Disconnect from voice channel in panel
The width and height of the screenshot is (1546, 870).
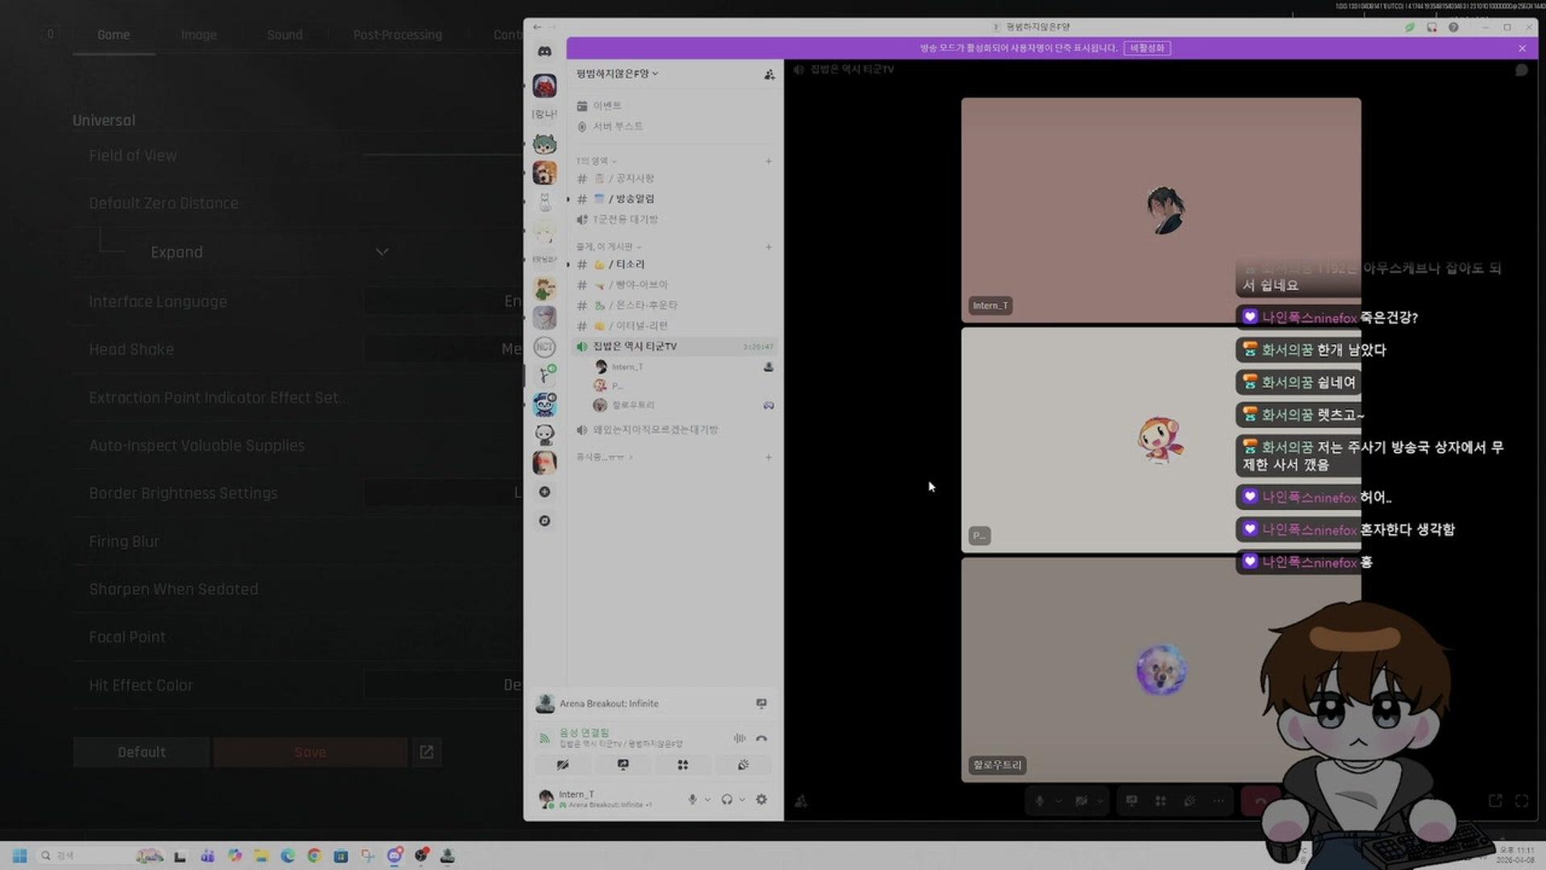click(x=761, y=738)
